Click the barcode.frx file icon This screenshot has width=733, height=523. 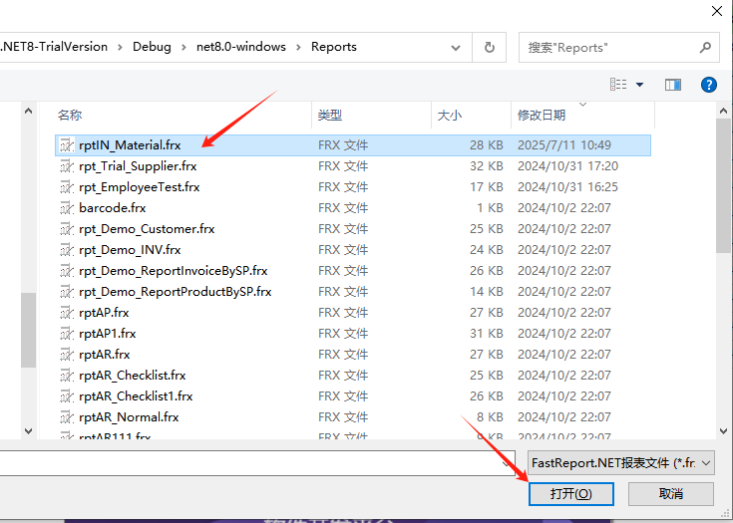pos(67,208)
